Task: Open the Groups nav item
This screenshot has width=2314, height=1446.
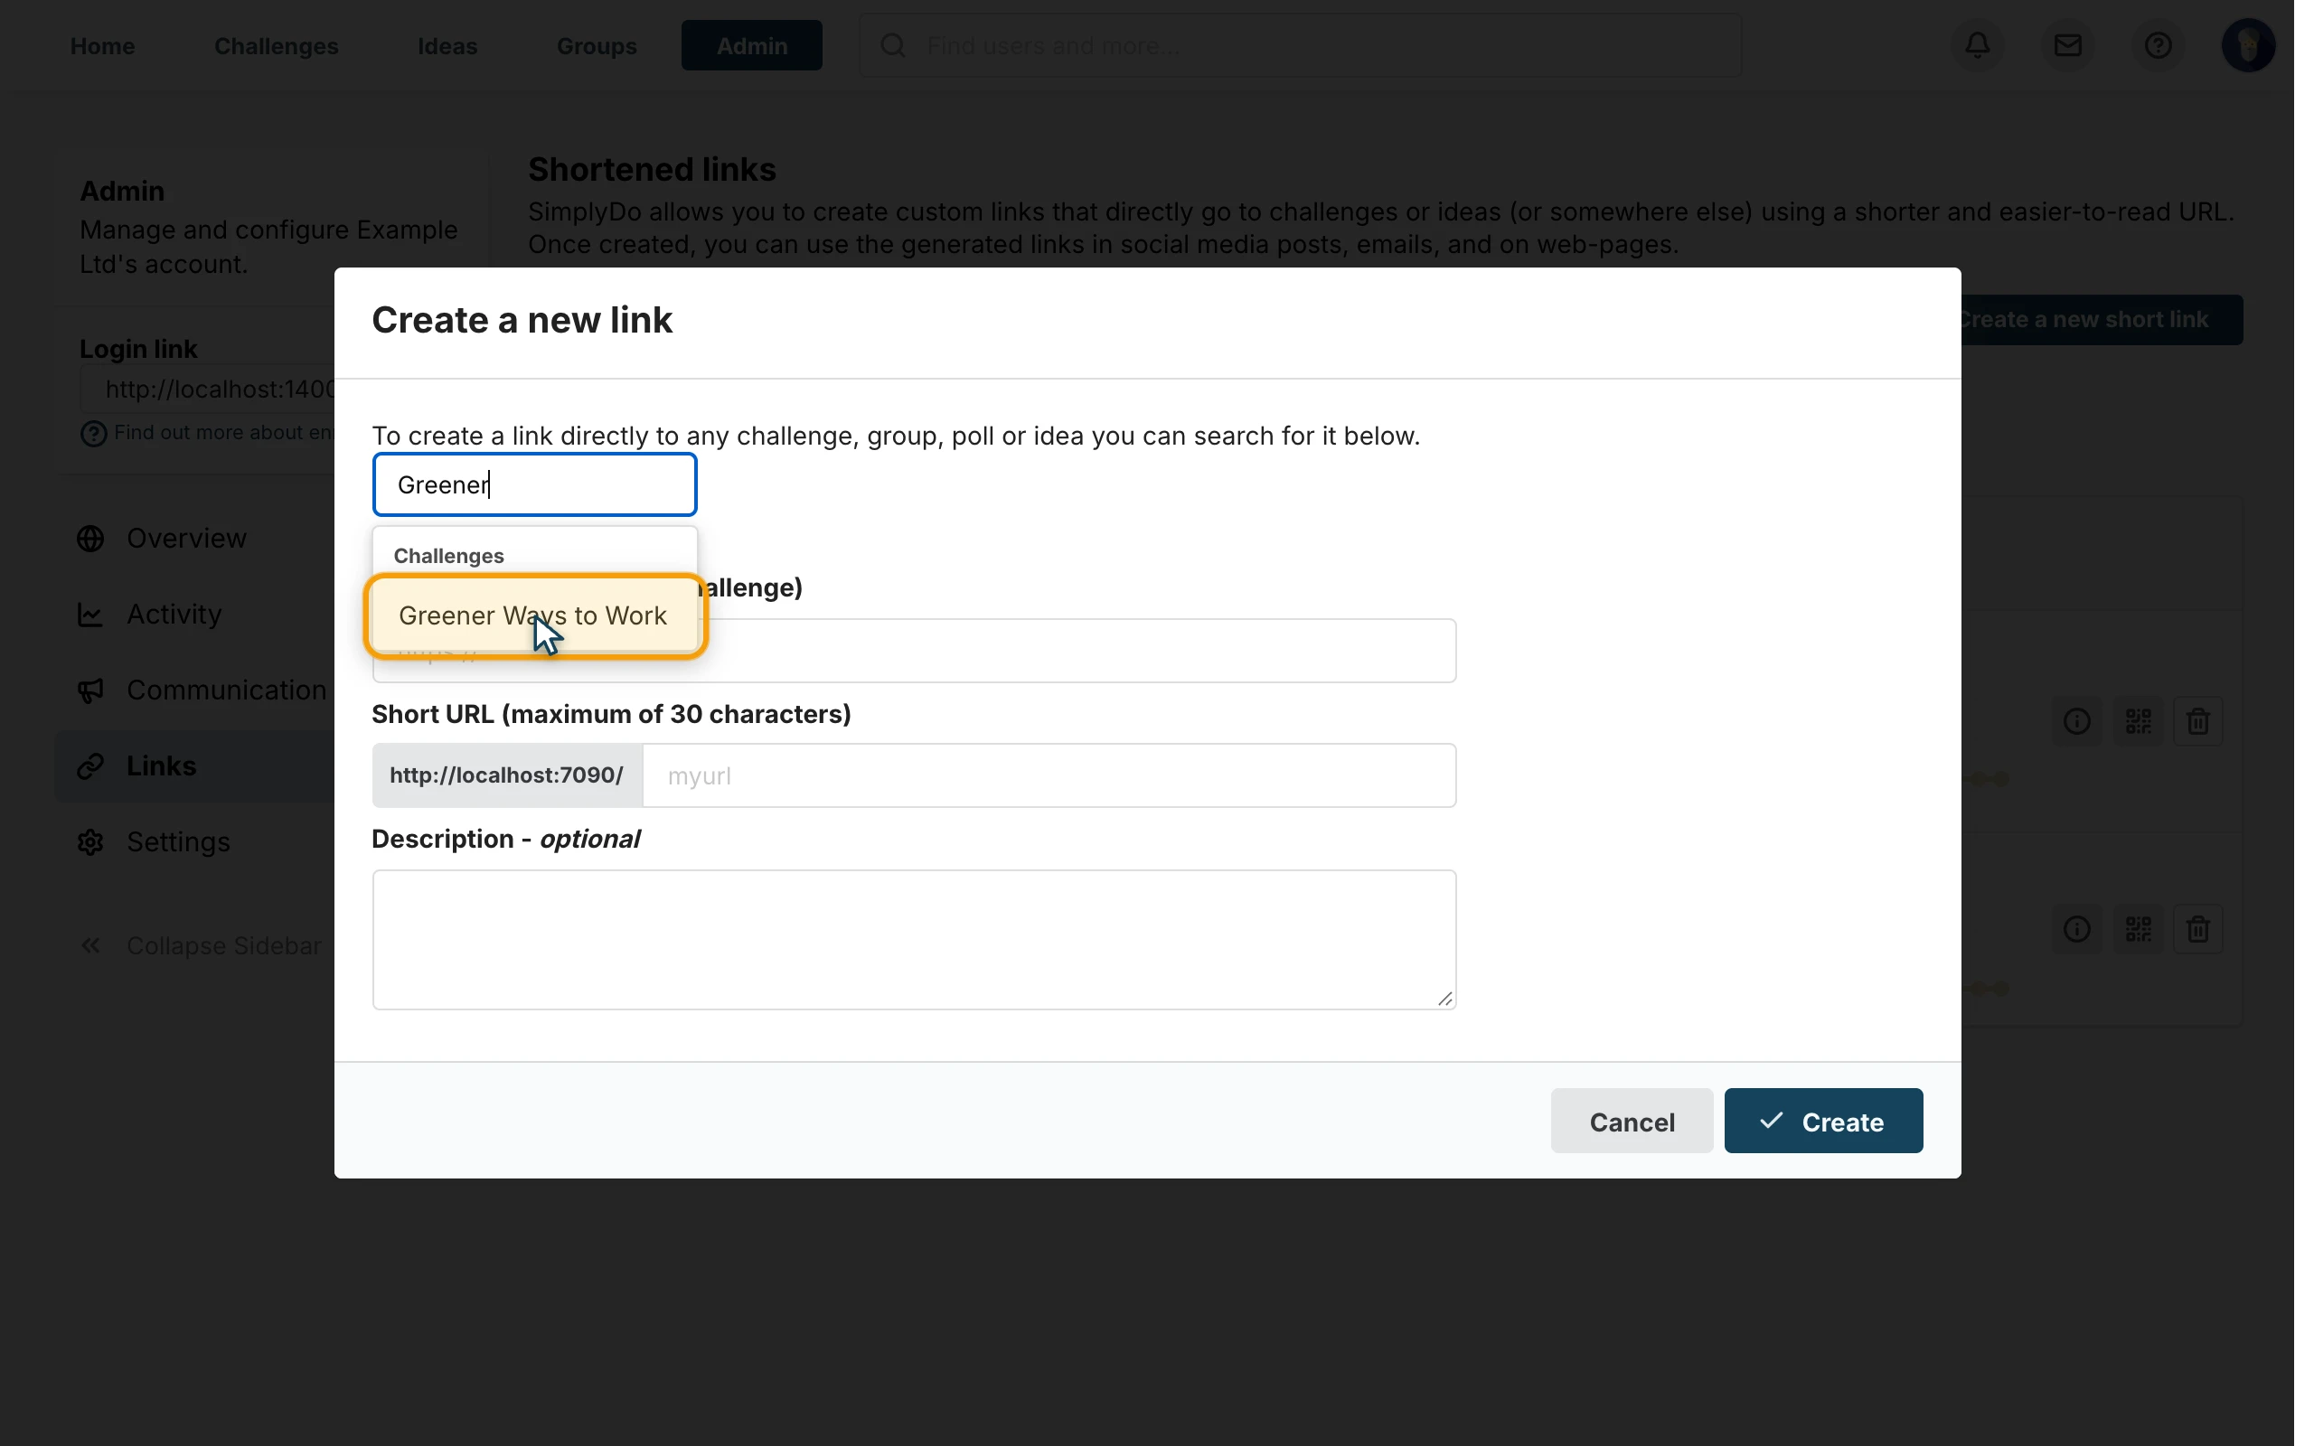Action: [597, 46]
